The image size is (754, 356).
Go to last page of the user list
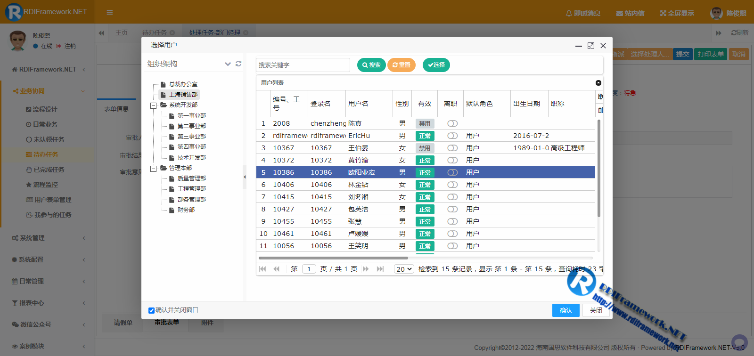tap(380, 269)
